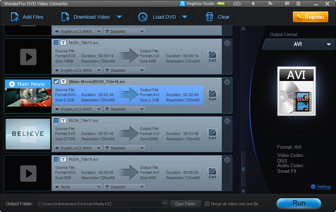Screen dimensions: 336x212
Task: Click the upgrade up-arrow icon in title bar
Action: [x=253, y=4]
